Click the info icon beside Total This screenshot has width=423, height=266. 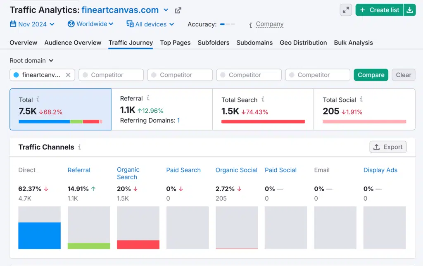(x=38, y=99)
